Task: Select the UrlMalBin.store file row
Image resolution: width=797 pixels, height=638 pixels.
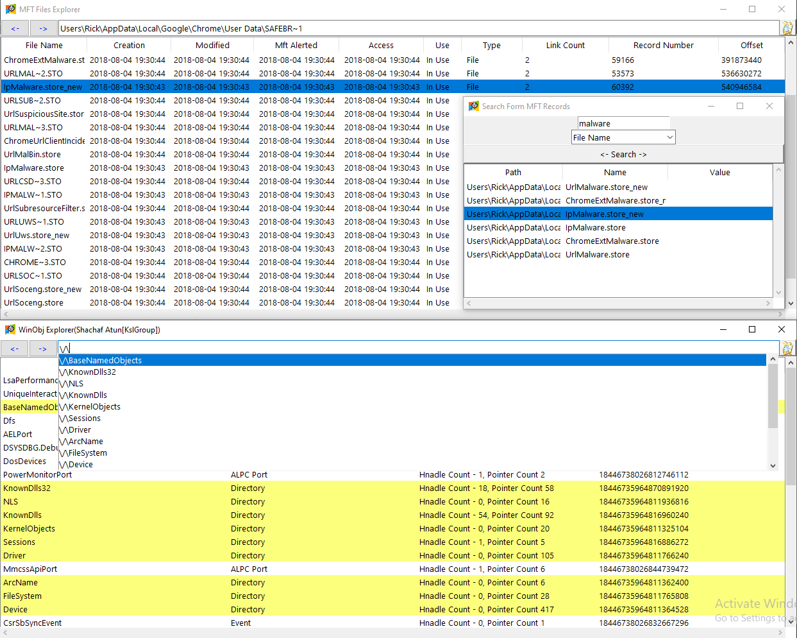Action: point(33,155)
